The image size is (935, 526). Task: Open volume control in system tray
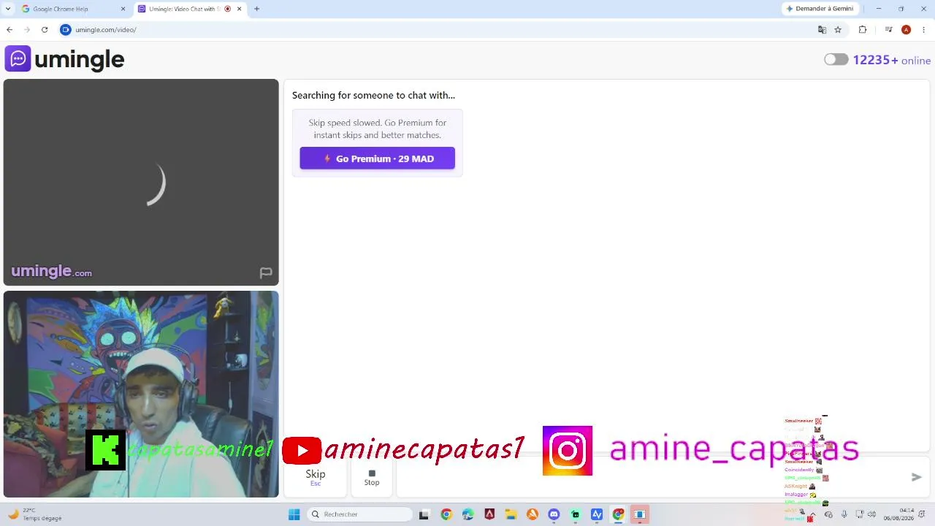coord(871,514)
